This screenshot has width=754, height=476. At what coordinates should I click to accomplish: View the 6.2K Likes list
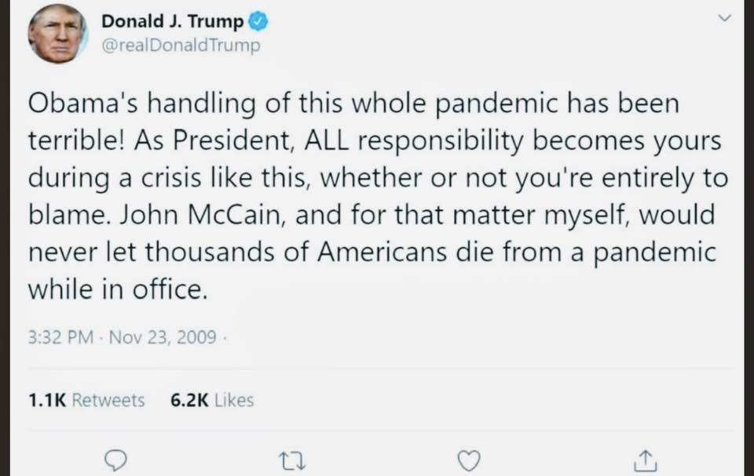click(x=212, y=400)
